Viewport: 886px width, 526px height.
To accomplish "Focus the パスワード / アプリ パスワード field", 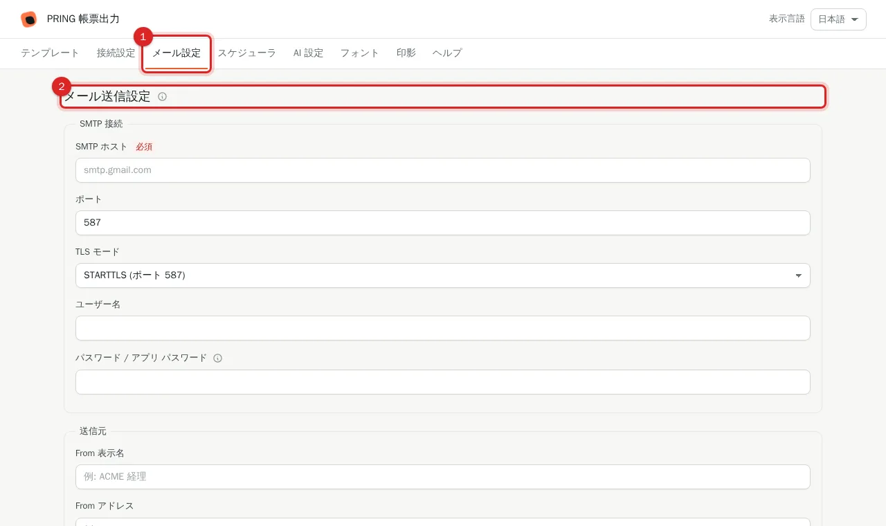I will [x=443, y=382].
